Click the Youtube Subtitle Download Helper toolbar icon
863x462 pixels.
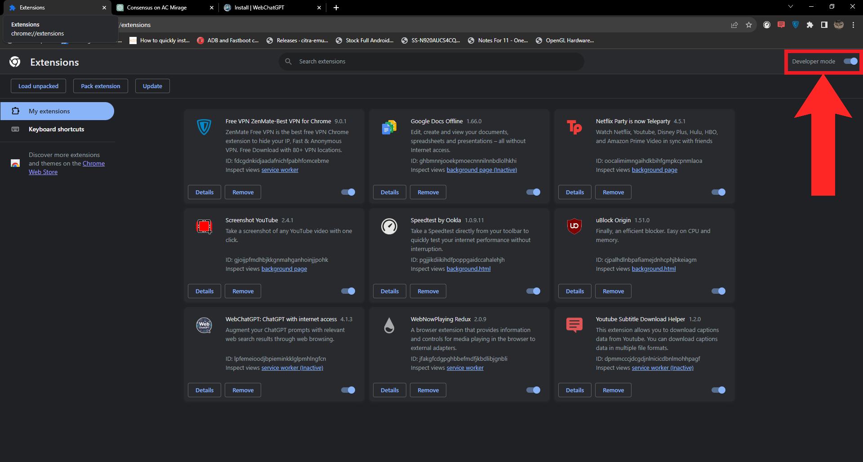(781, 25)
